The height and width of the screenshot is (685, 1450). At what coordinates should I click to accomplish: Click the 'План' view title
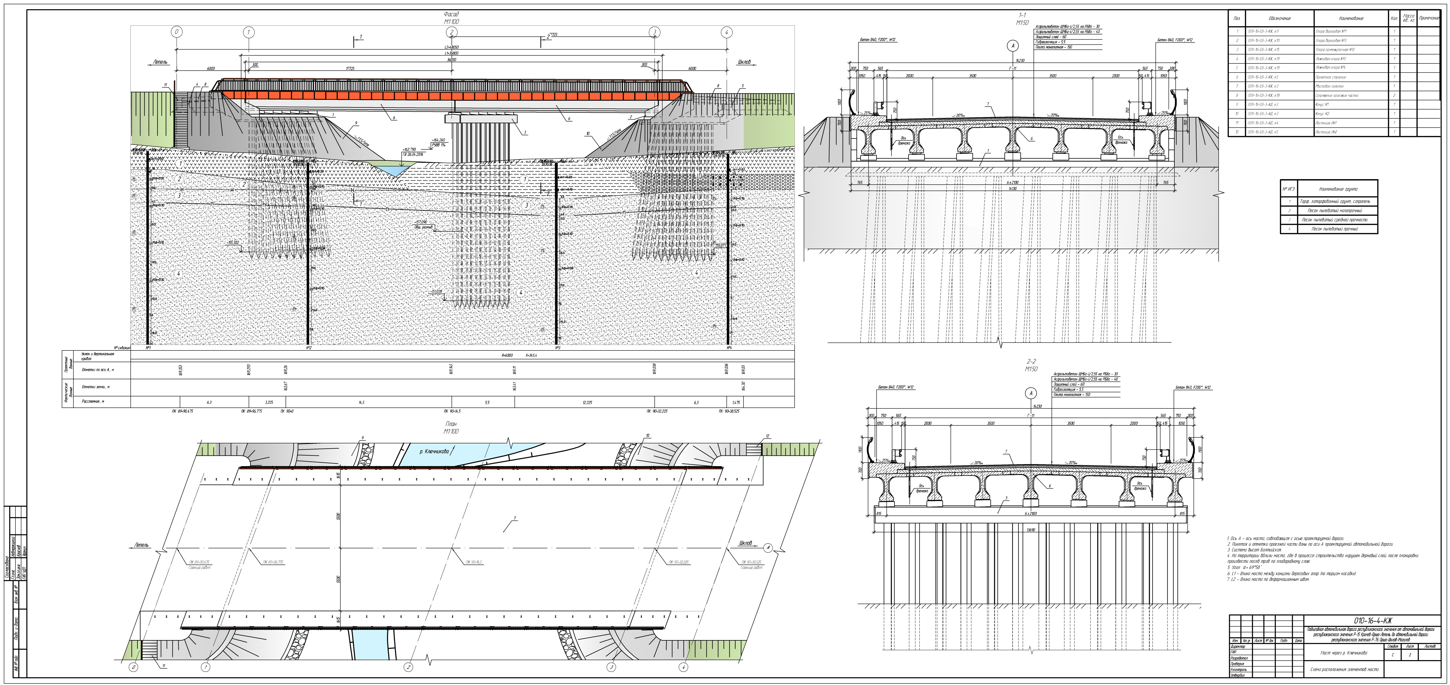coord(451,424)
